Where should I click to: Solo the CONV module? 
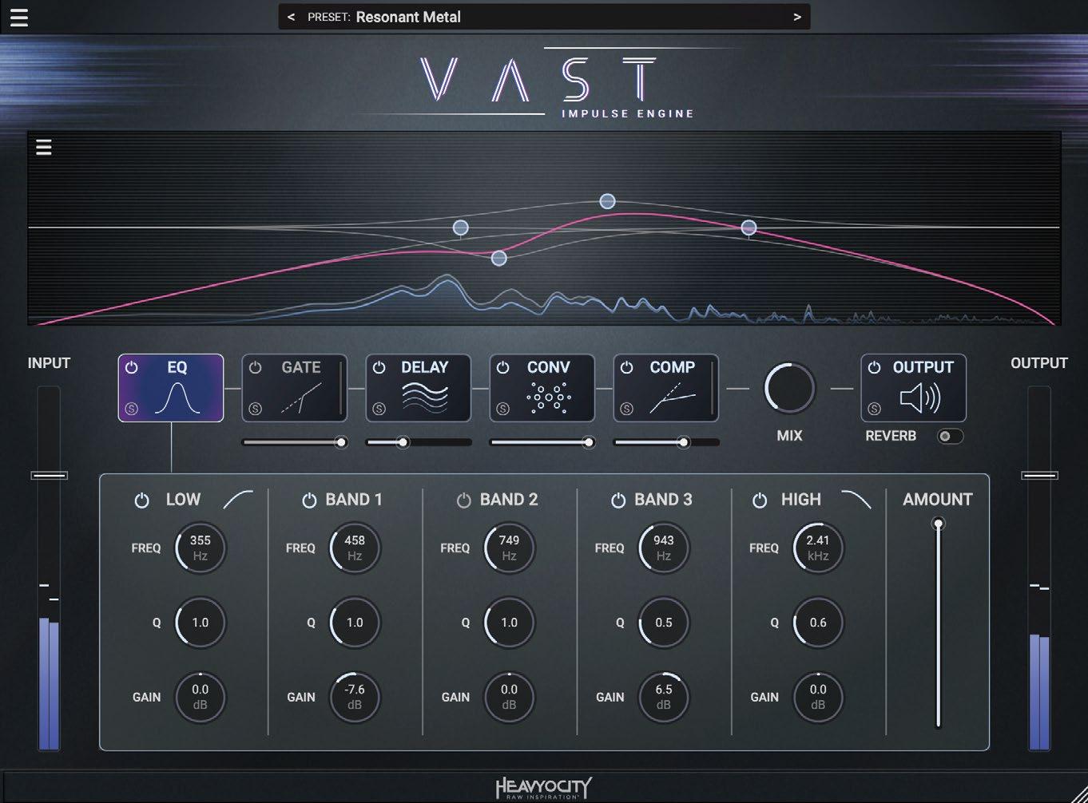coord(503,409)
